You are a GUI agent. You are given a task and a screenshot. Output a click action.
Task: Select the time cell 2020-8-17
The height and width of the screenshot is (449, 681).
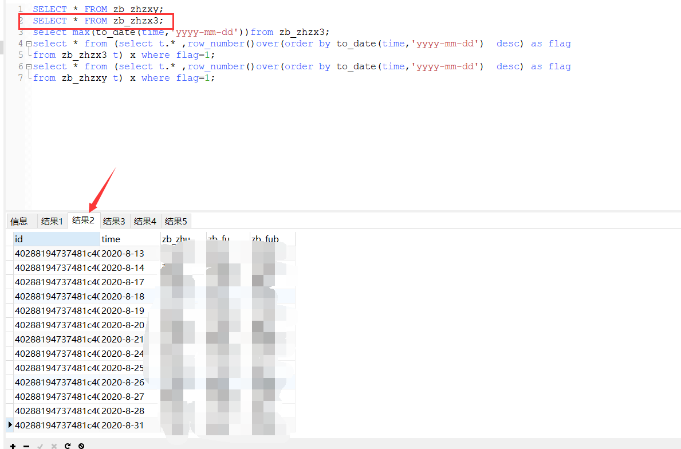point(130,282)
